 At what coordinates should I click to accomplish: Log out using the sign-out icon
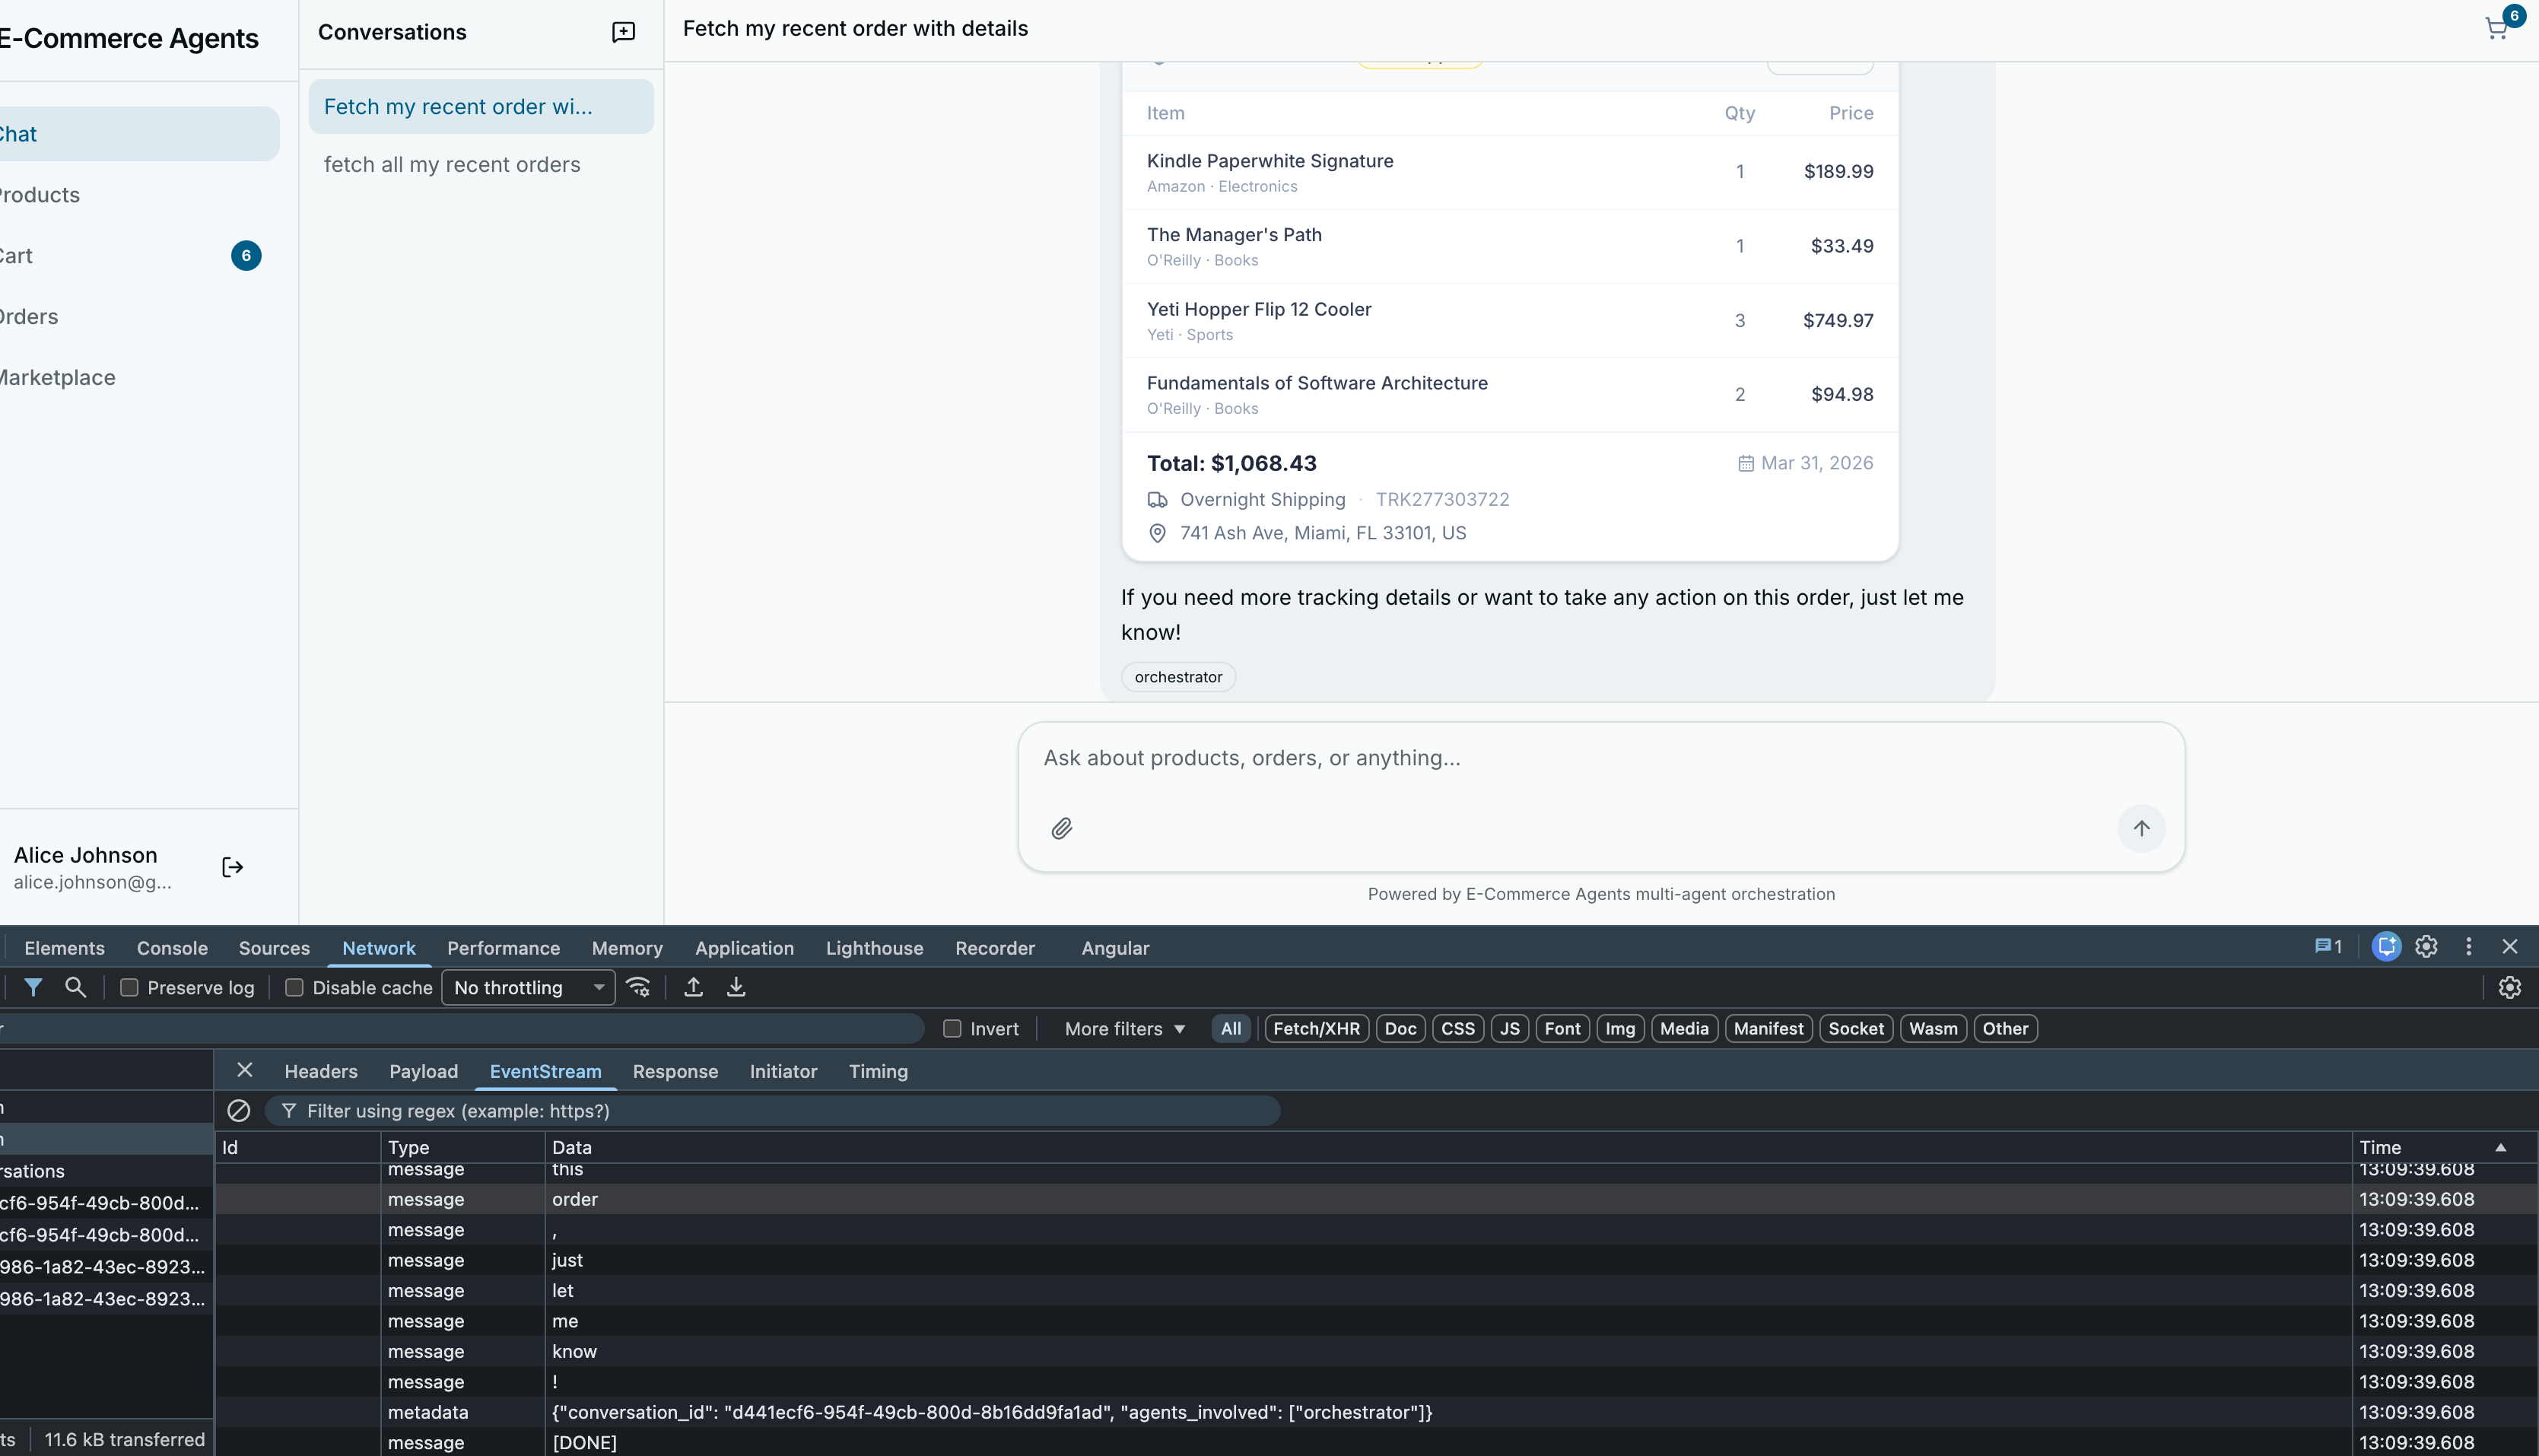click(x=231, y=866)
